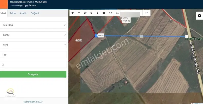Click the green Sorgula button
Viewport: 203px width, 104px height.
(x=33, y=74)
